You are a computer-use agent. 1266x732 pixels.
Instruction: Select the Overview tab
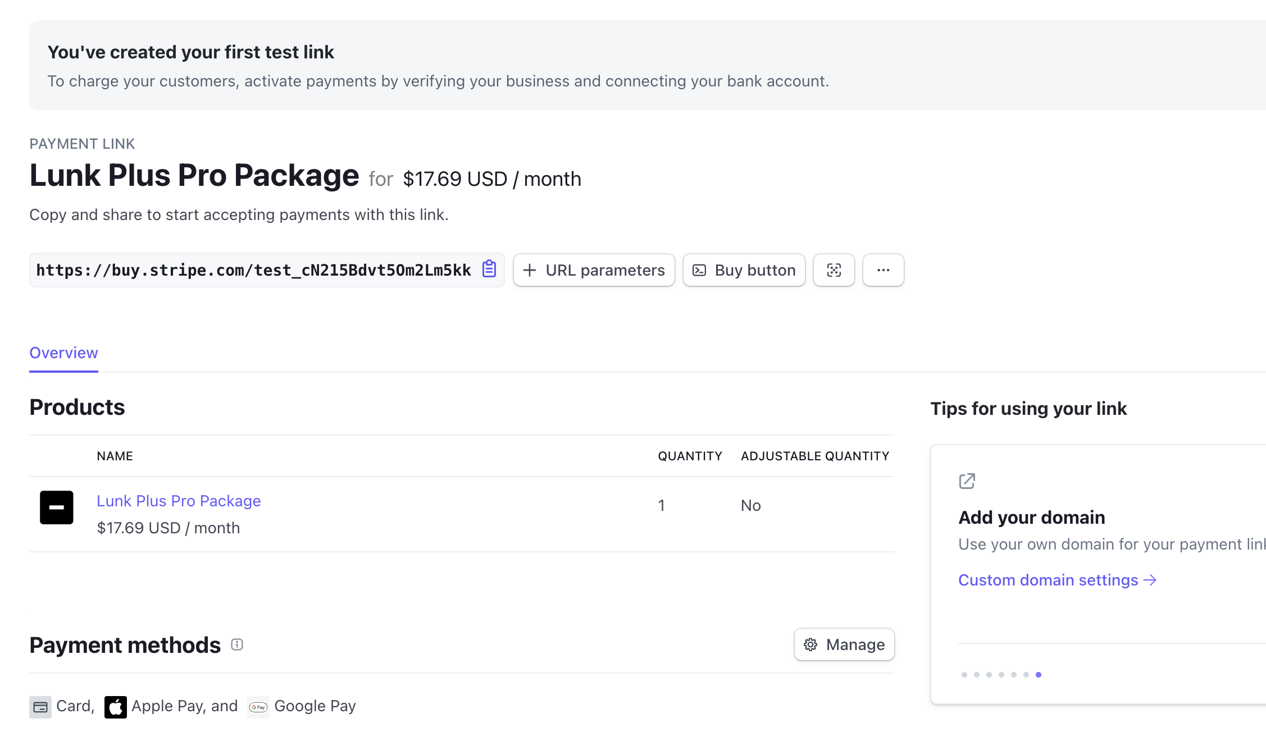coord(63,352)
